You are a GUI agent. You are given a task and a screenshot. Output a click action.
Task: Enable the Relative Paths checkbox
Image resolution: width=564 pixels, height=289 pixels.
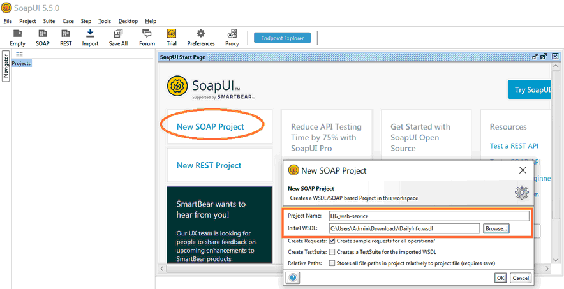[332, 263]
